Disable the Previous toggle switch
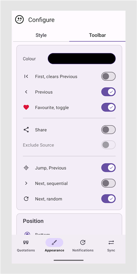137x274 pixels. [108, 92]
